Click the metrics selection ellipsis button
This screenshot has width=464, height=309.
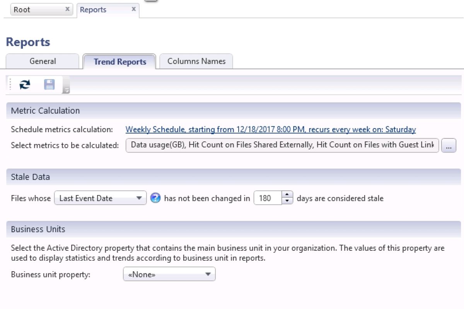coord(449,145)
